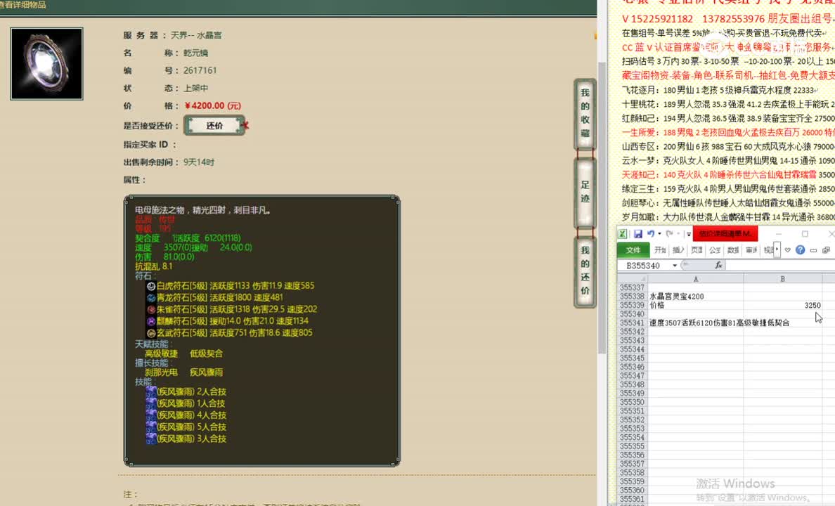Expand the Name Box dropdown arrow
The width and height of the screenshot is (835, 506).
[675, 266]
